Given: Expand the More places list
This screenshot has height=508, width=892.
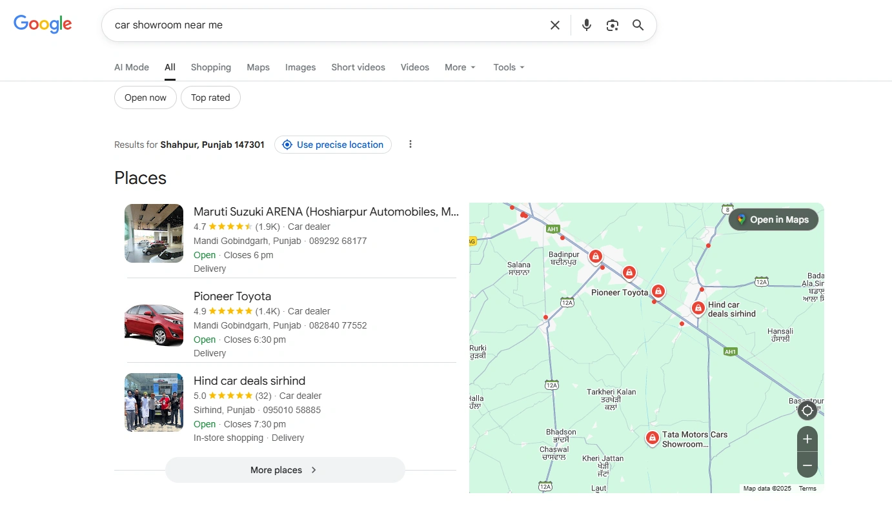Looking at the screenshot, I should (285, 470).
